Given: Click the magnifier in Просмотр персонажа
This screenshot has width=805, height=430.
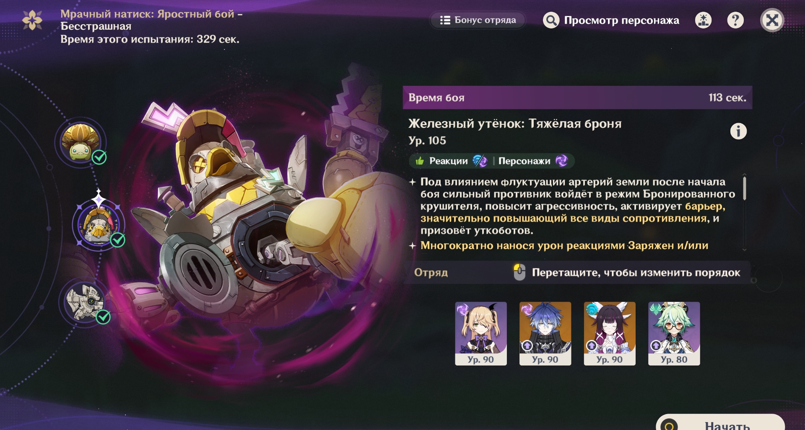Looking at the screenshot, I should (551, 20).
